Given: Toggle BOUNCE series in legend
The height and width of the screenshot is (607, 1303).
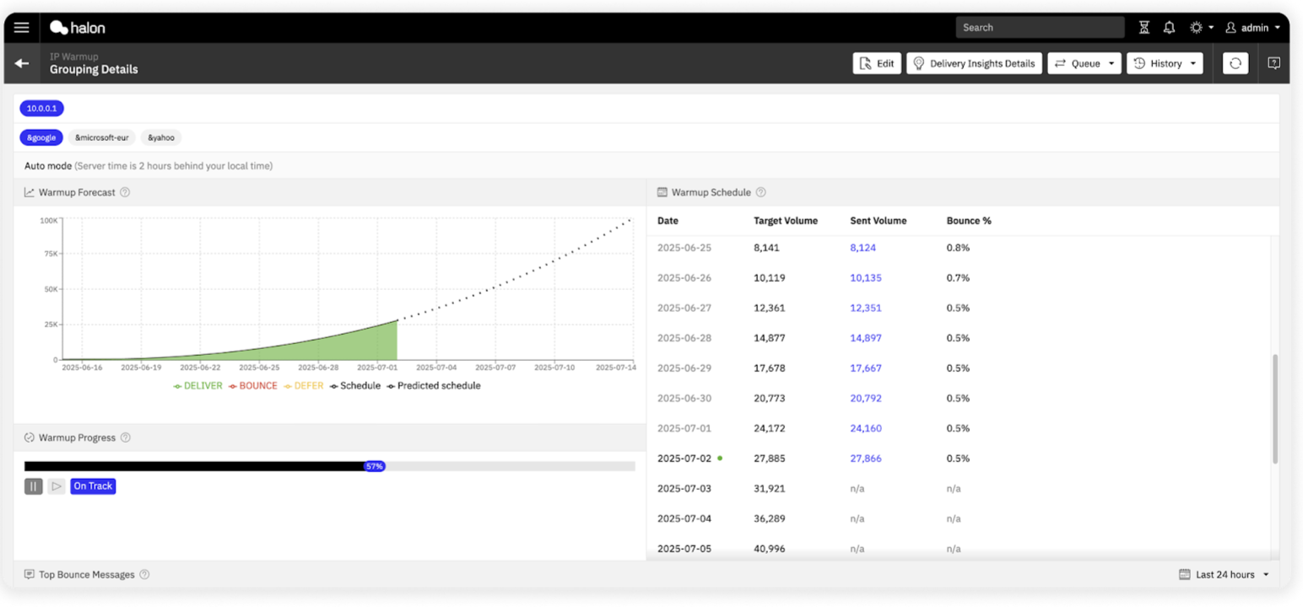Looking at the screenshot, I should [x=252, y=386].
